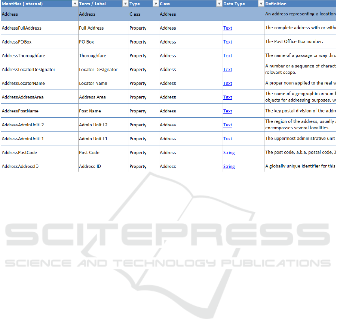
Task: Click the Admin Unit L2 label cell
Action: click(93, 125)
